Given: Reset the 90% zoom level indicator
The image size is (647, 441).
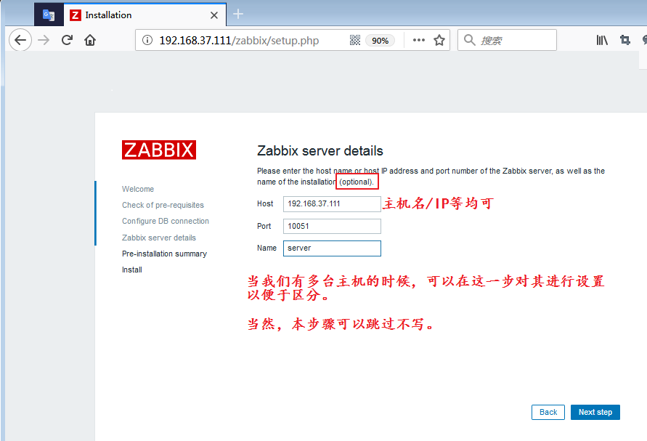Looking at the screenshot, I should [x=381, y=41].
